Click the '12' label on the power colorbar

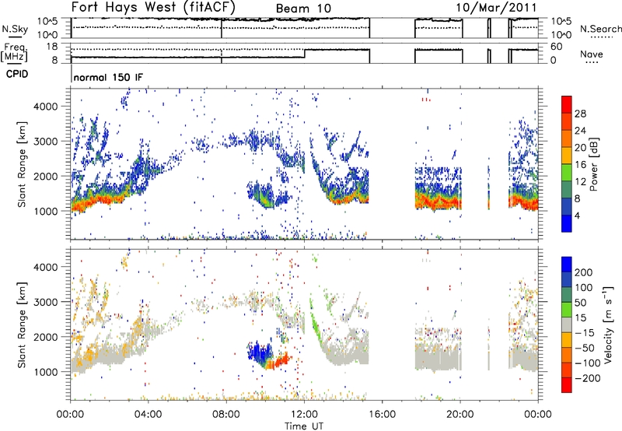[580, 182]
